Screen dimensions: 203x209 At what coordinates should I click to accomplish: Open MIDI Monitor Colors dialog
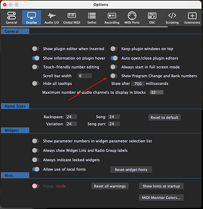click(161, 198)
